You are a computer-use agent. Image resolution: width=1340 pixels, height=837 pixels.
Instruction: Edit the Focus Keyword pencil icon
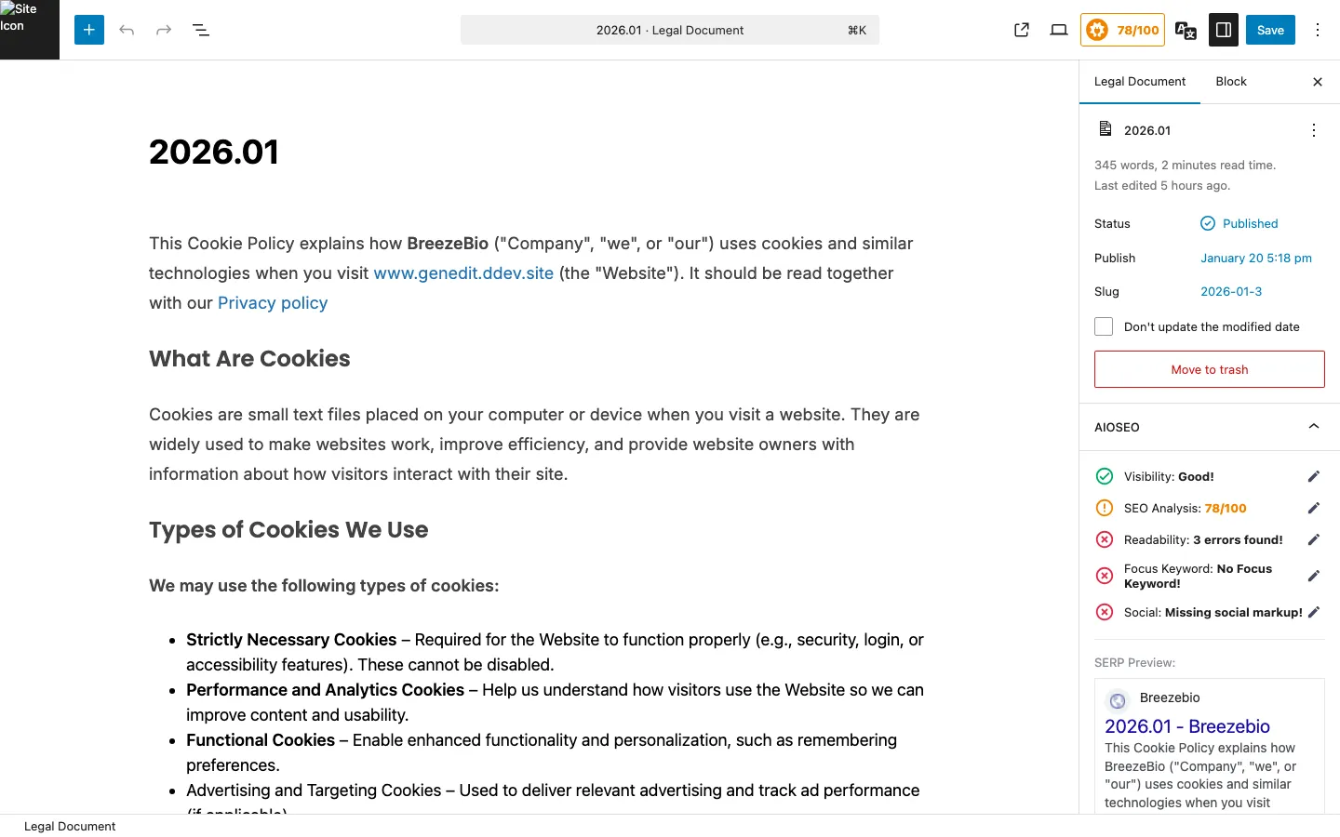tap(1314, 576)
